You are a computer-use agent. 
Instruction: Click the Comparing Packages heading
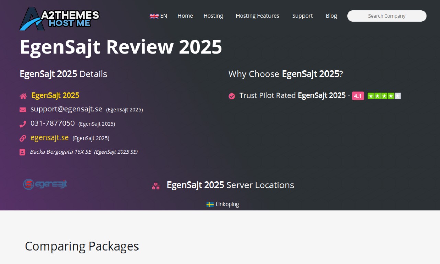(82, 246)
